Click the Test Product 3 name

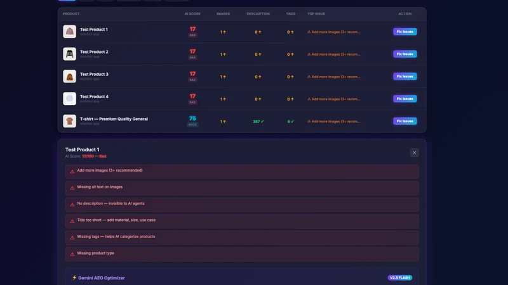(94, 74)
